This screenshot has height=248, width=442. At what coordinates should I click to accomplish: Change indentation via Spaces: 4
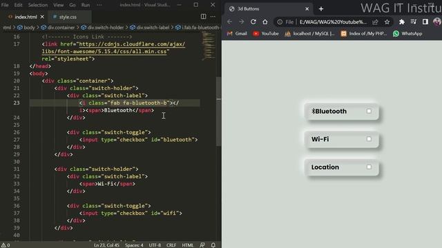[134, 245]
